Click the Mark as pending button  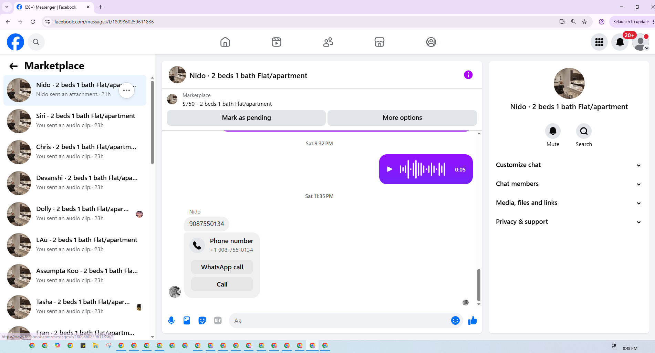tap(246, 118)
